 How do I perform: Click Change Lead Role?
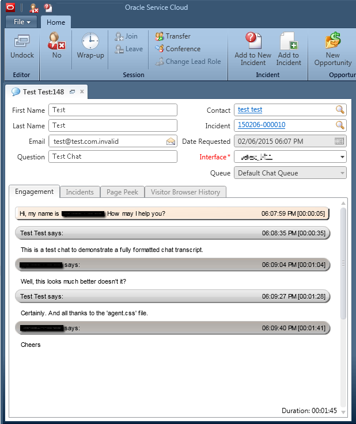pyautogui.click(x=188, y=62)
